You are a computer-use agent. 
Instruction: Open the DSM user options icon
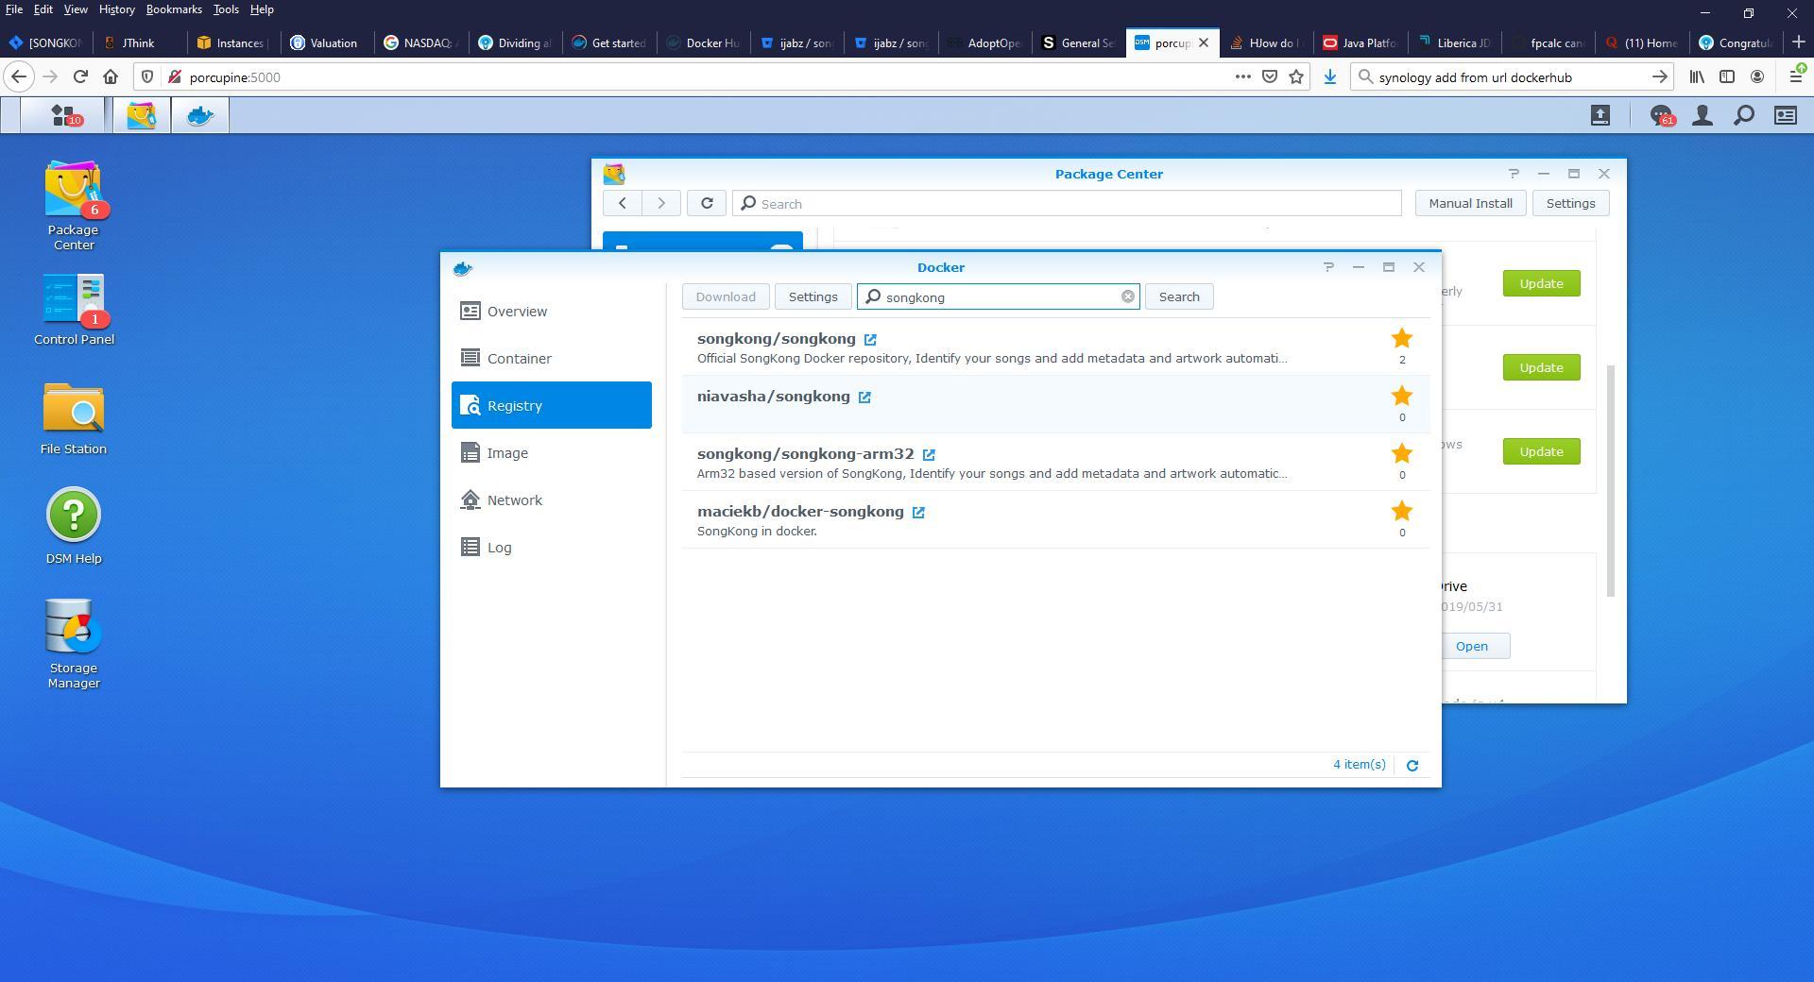coord(1702,115)
